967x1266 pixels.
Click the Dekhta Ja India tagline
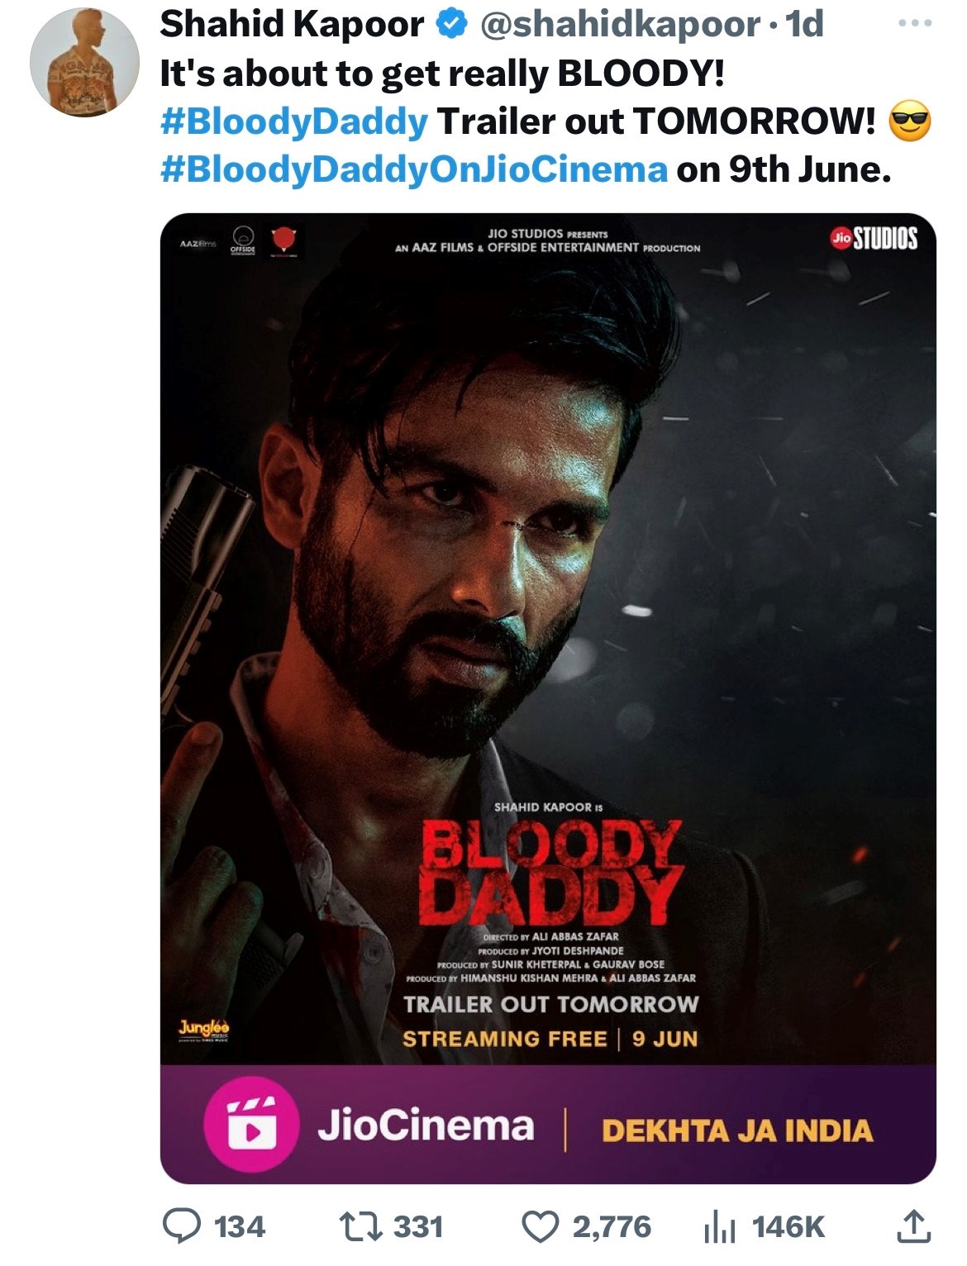(736, 1130)
